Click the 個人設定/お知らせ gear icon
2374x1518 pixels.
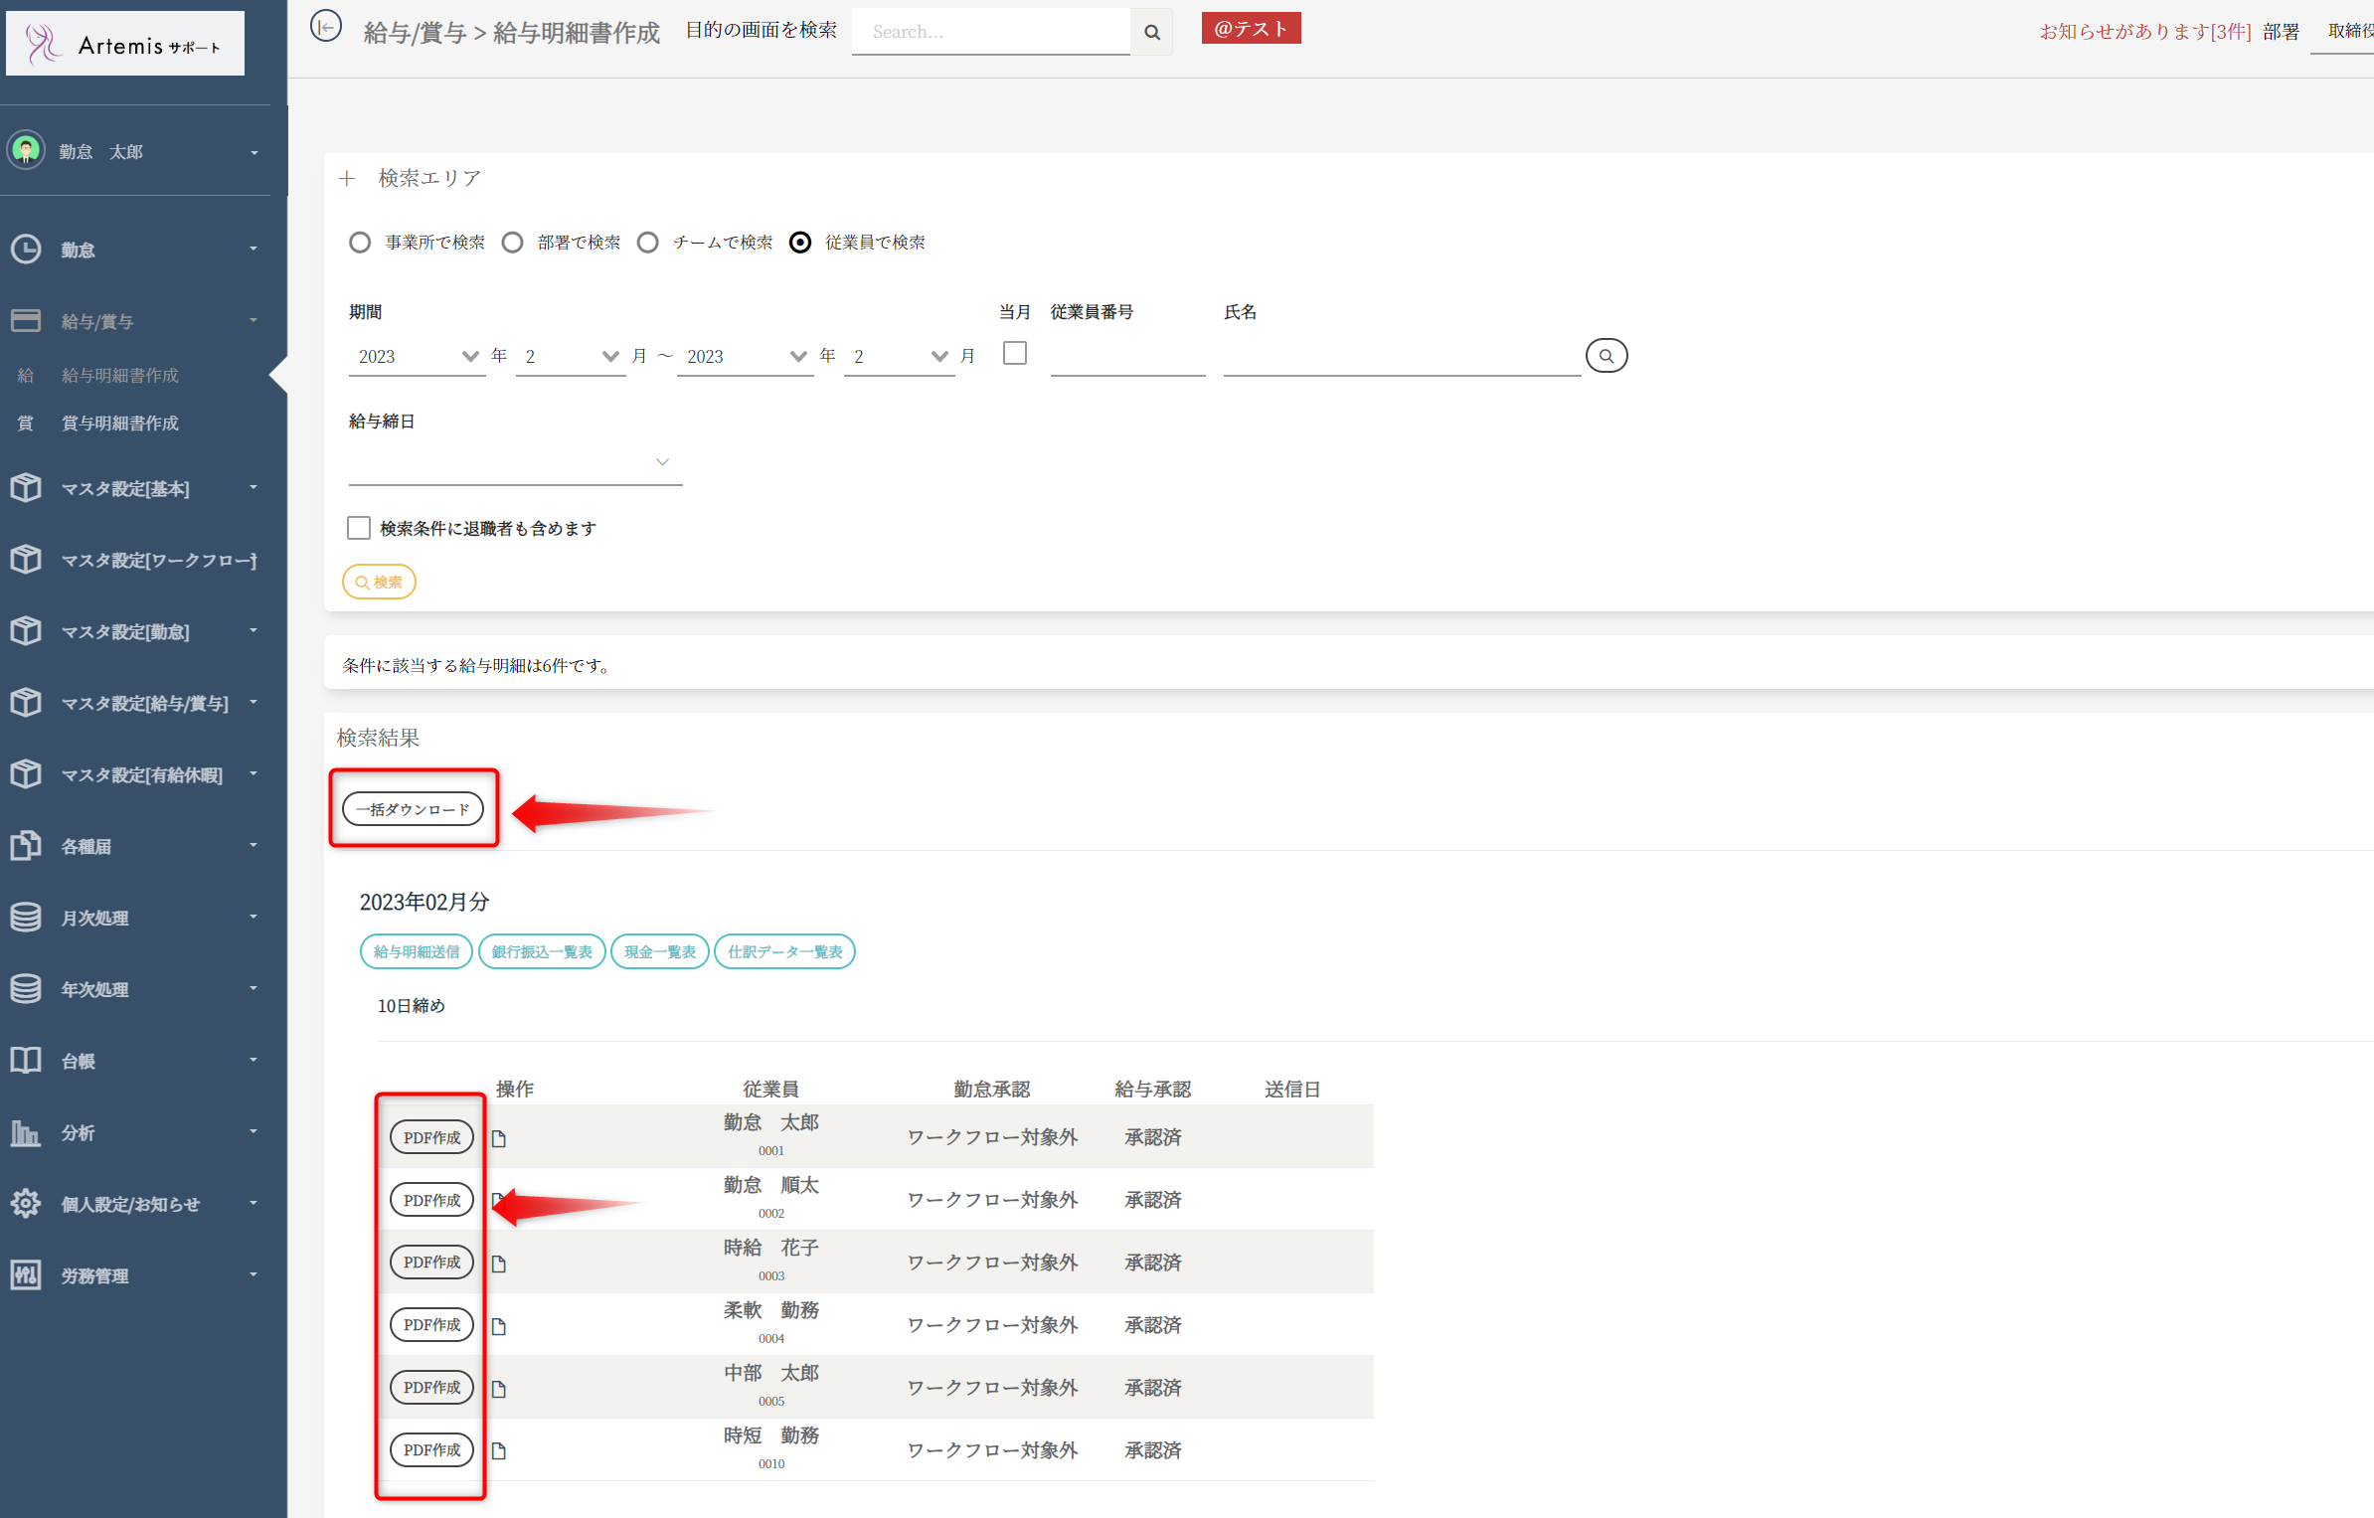26,1203
